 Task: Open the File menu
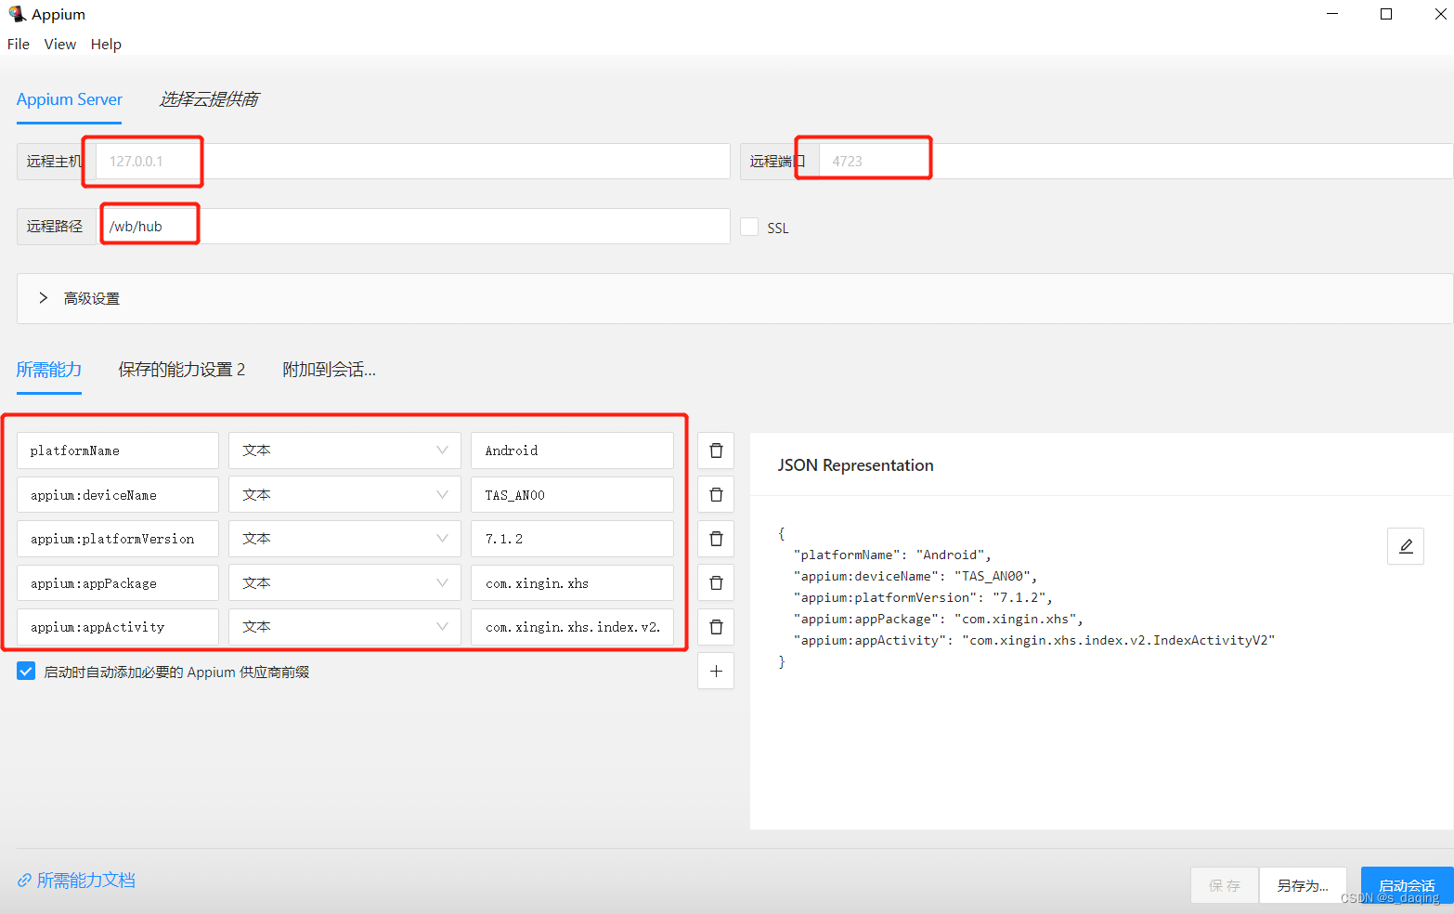click(19, 44)
